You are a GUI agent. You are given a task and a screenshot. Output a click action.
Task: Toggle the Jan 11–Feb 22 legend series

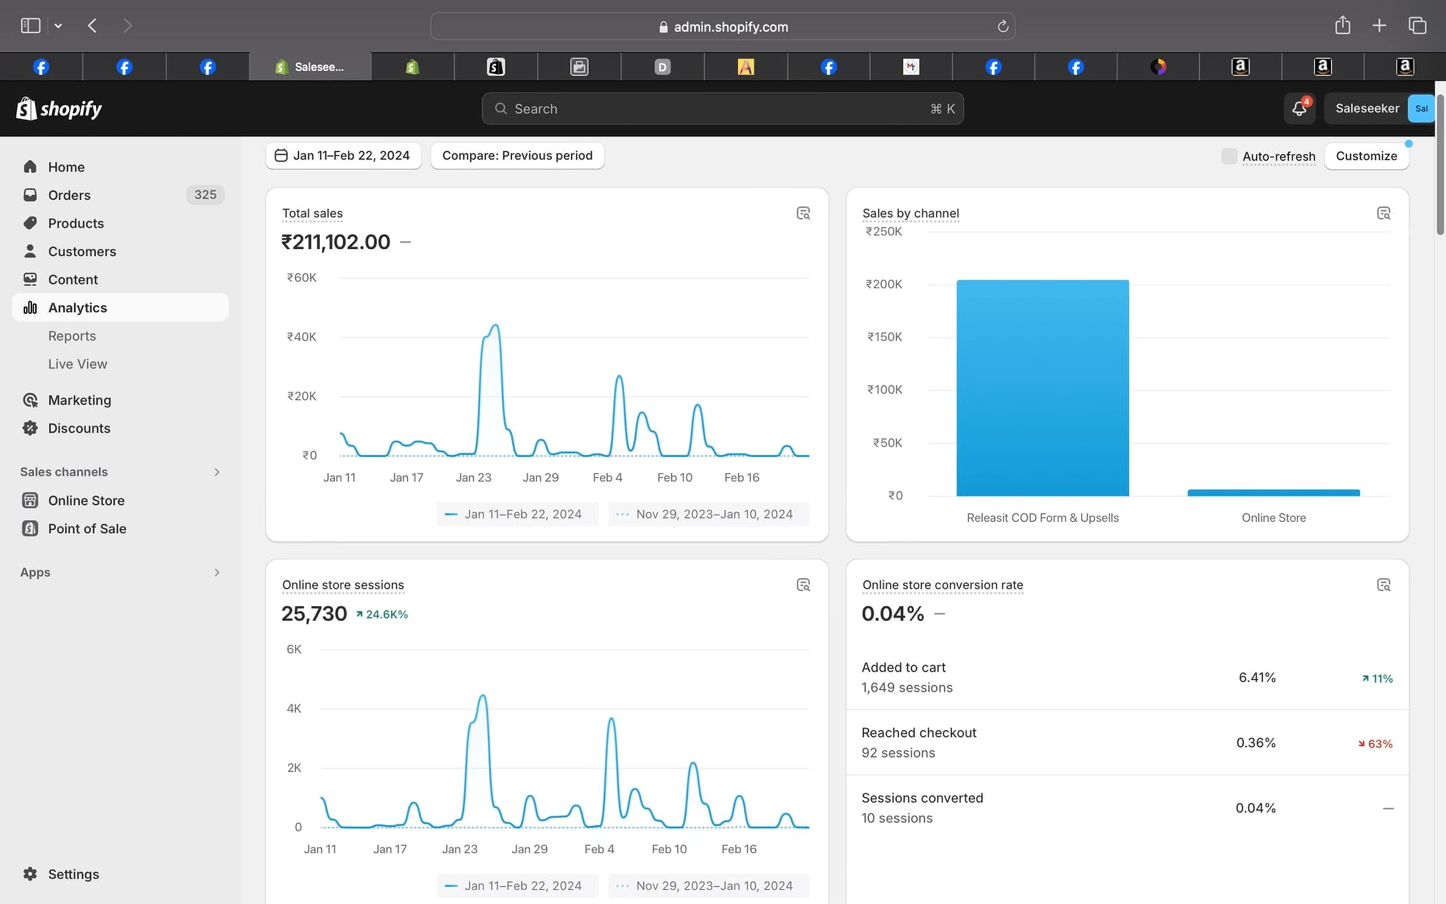[x=517, y=514]
